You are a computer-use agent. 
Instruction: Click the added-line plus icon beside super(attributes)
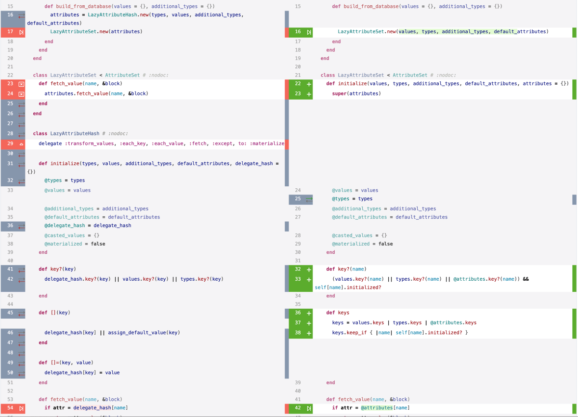[x=309, y=94]
